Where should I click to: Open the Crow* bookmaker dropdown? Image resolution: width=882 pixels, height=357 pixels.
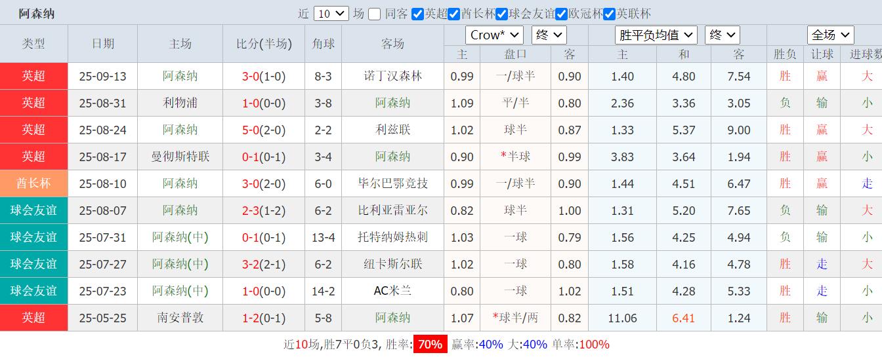[494, 35]
